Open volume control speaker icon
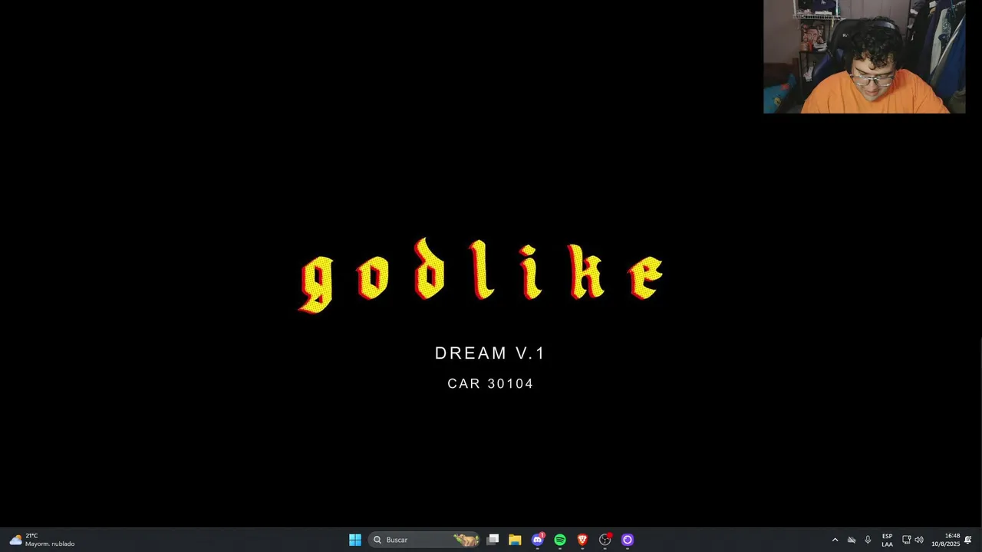This screenshot has height=552, width=982. point(919,540)
